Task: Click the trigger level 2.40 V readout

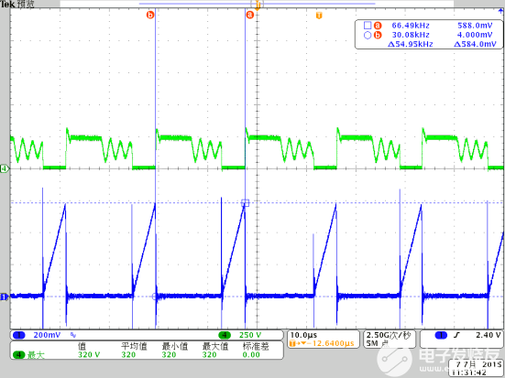Action: 489,335
